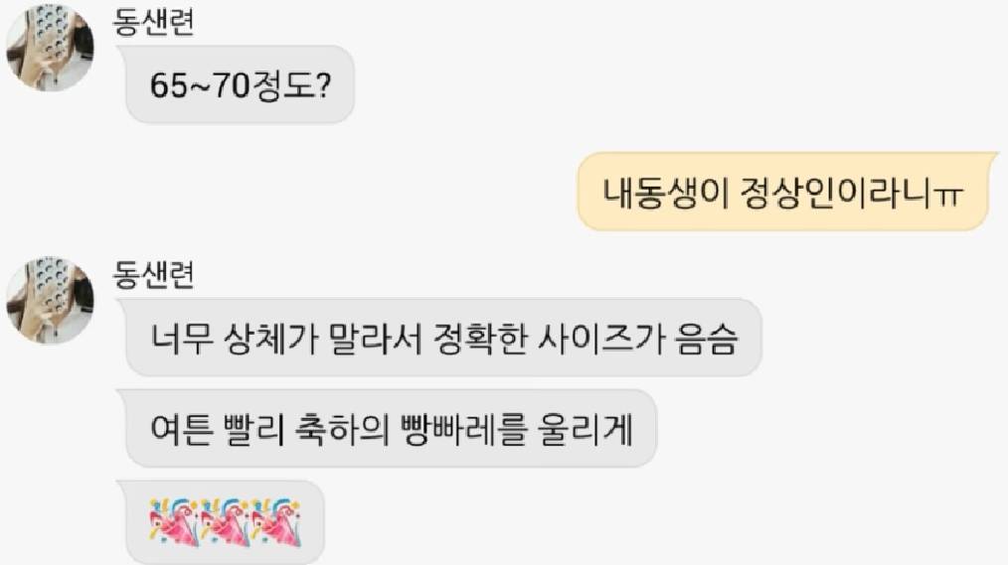This screenshot has height=565, width=1008.
Task: Click the 동샌련 name above 너무 상체가 message
Action: (x=153, y=275)
